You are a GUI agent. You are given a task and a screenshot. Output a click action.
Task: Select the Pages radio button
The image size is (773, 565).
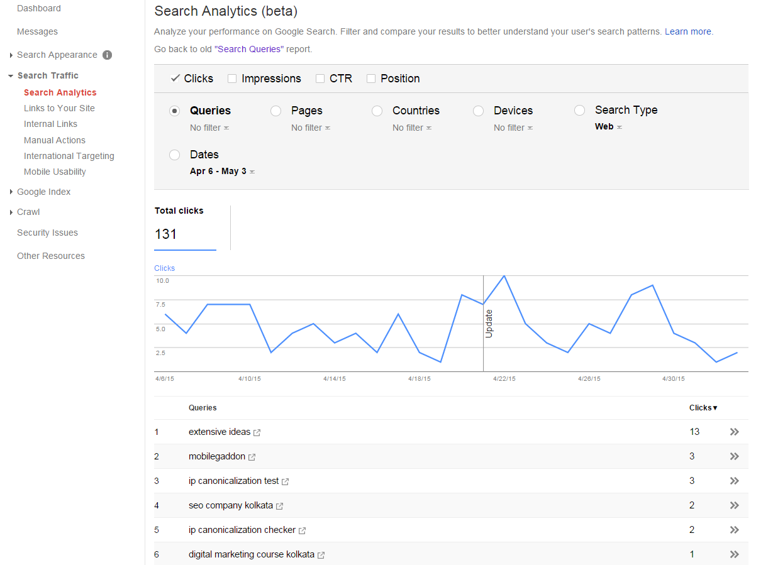(275, 111)
